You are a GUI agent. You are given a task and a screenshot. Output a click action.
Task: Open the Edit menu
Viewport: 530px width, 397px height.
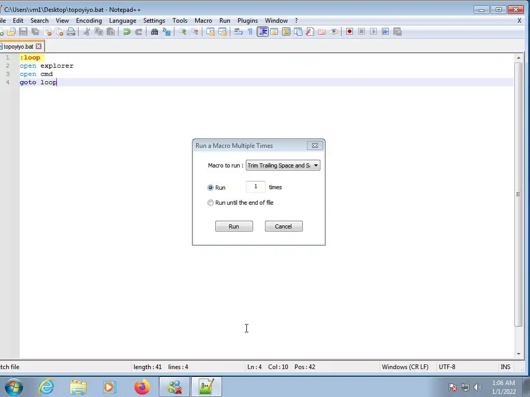tap(18, 21)
